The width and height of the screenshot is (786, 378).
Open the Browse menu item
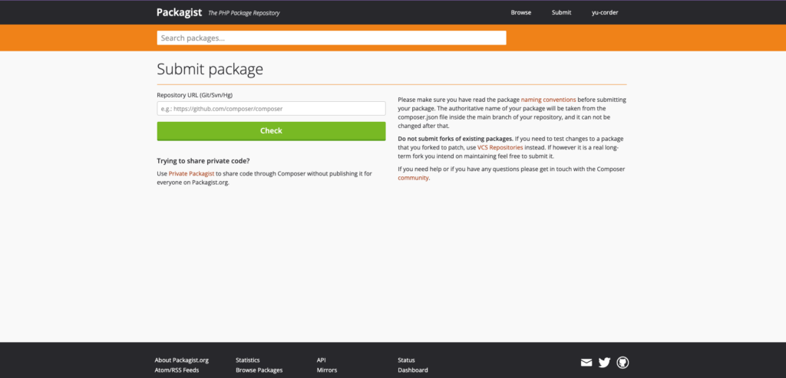[x=521, y=12]
